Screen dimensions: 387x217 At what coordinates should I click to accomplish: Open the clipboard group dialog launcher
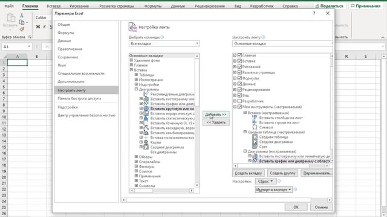pos(30,37)
